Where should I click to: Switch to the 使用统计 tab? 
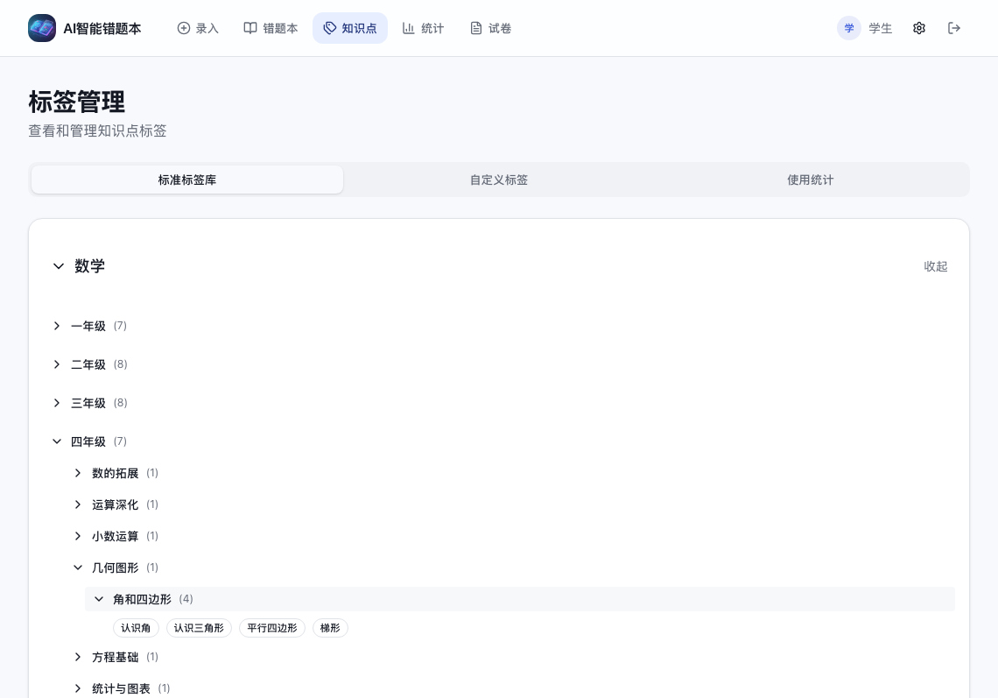811,180
